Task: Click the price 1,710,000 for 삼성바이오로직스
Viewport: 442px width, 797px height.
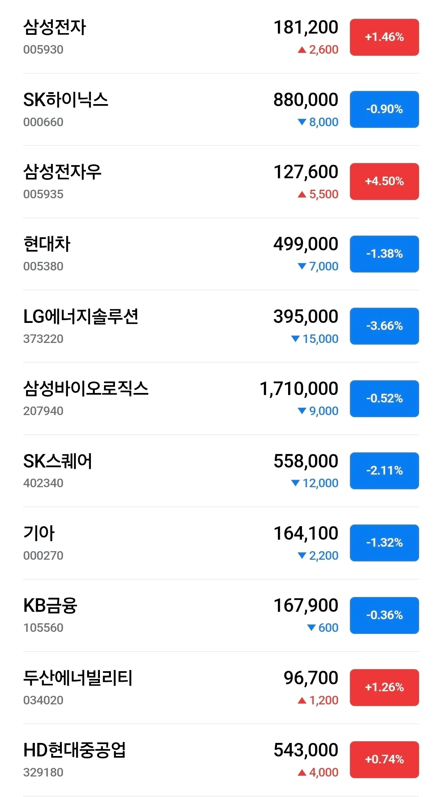Action: pos(299,389)
